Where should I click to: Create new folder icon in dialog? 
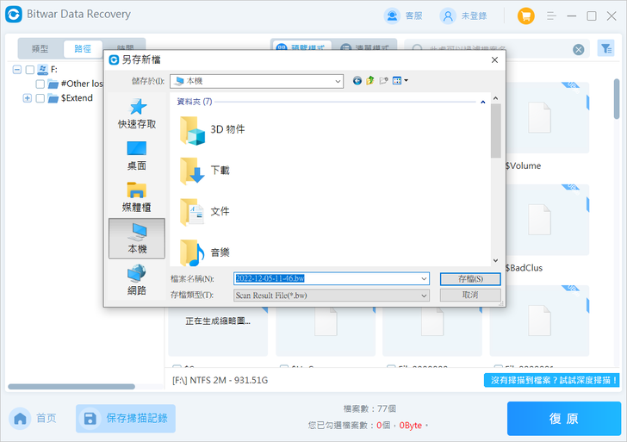(x=383, y=81)
